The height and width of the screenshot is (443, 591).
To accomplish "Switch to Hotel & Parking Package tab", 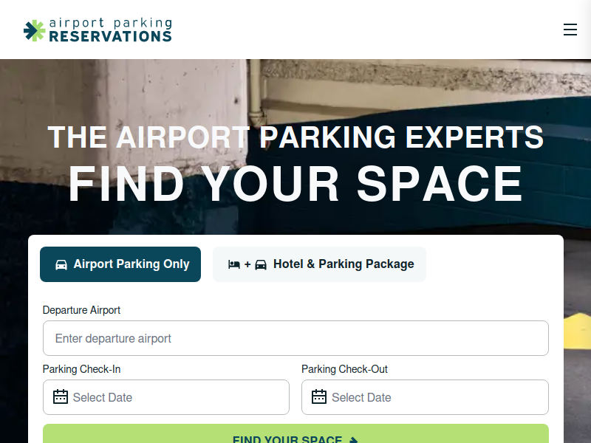I will tap(319, 264).
